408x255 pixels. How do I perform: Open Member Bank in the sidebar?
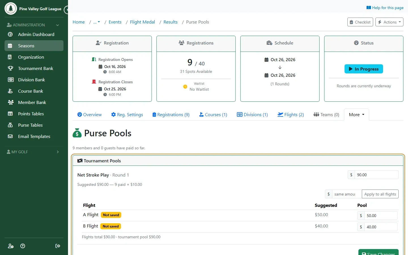pos(34,102)
